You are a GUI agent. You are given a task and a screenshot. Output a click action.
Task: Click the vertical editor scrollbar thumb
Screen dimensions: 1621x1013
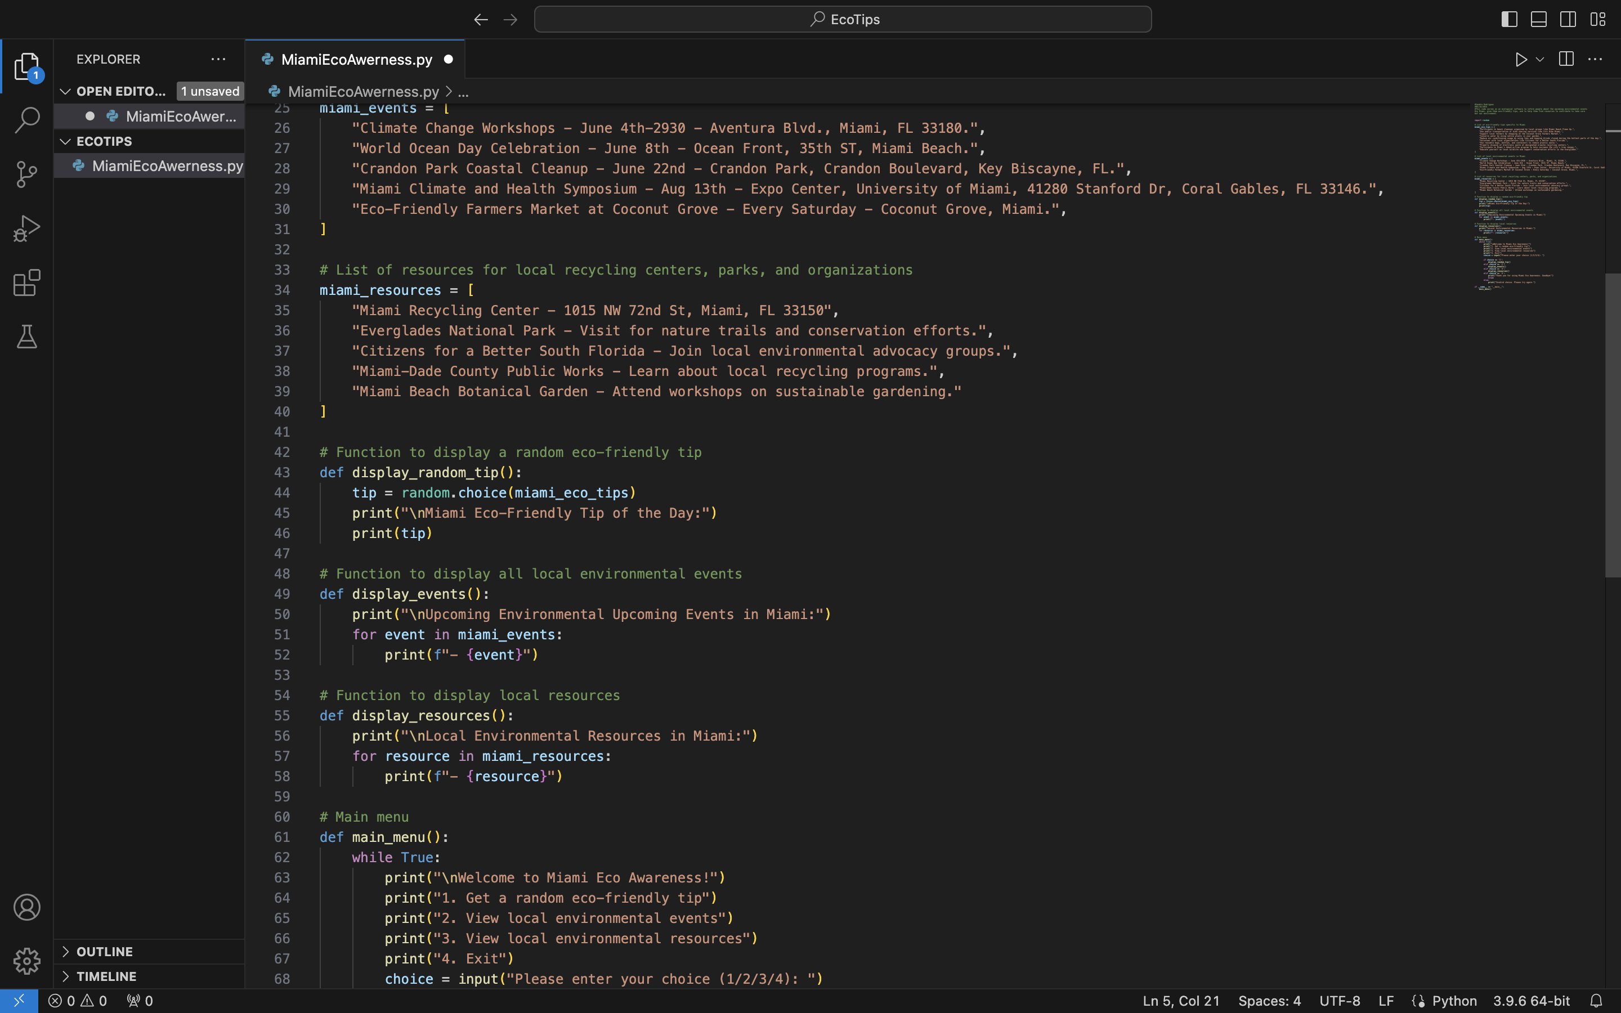[1613, 425]
